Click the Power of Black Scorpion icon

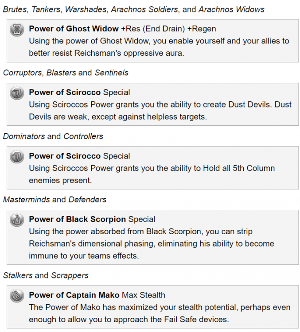coord(17,220)
